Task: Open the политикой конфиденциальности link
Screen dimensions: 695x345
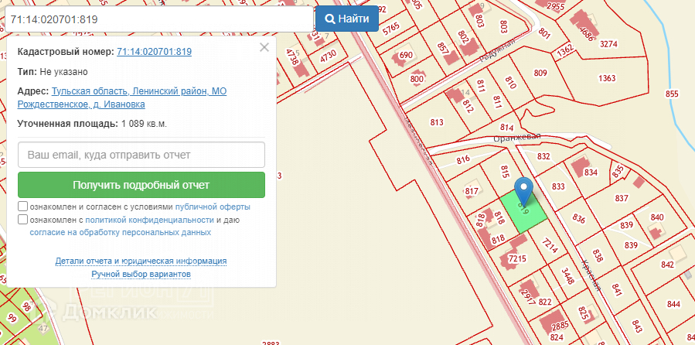Action: click(x=149, y=220)
